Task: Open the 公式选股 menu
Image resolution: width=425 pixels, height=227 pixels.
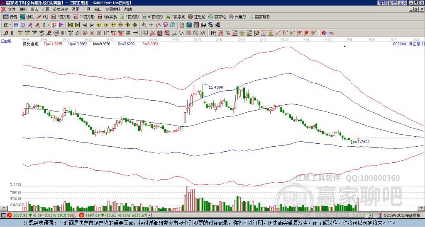Action: [x=60, y=10]
